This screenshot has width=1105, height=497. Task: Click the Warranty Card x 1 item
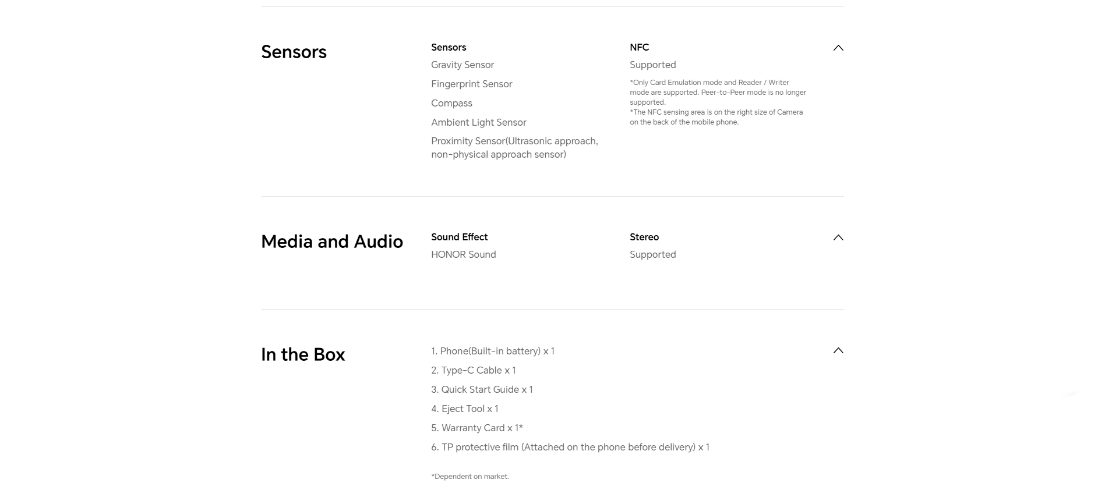pyautogui.click(x=476, y=428)
